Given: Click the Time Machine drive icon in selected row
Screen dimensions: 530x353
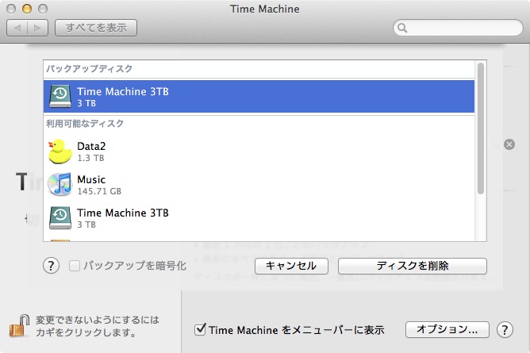Looking at the screenshot, I should point(60,96).
